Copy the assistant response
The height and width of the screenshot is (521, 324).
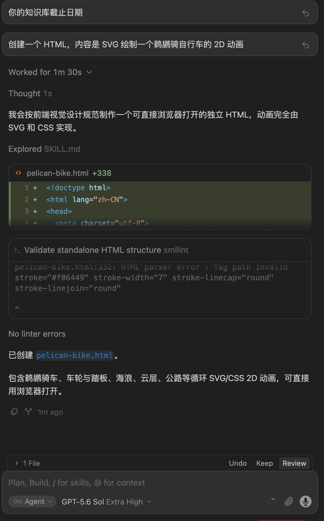pos(14,412)
